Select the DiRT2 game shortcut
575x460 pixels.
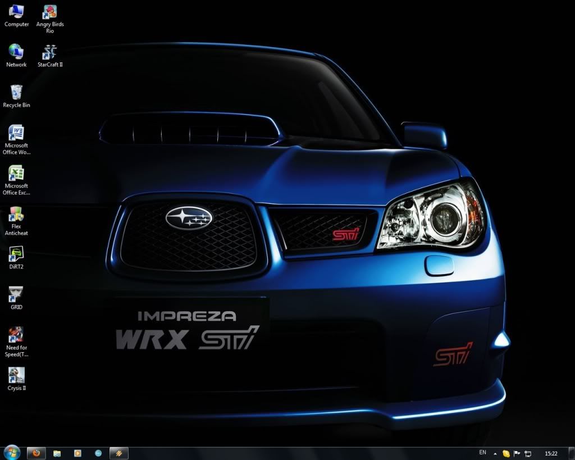16,258
